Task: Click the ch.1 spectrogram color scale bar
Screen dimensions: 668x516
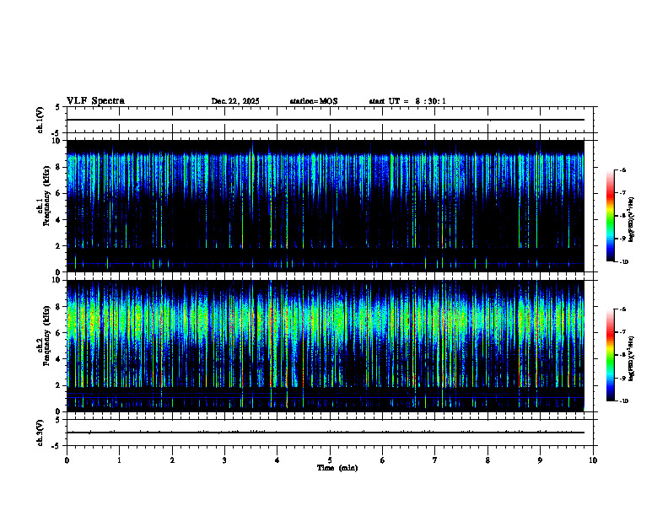Action: [x=610, y=216]
